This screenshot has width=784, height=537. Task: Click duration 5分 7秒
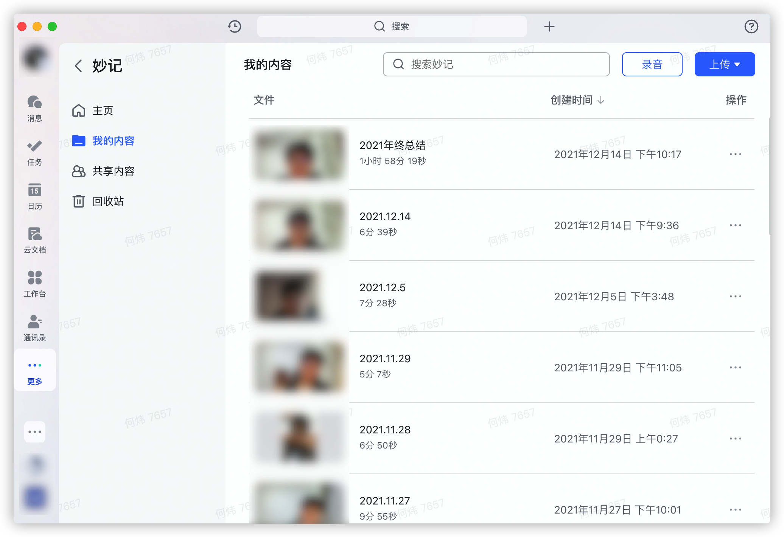point(375,374)
